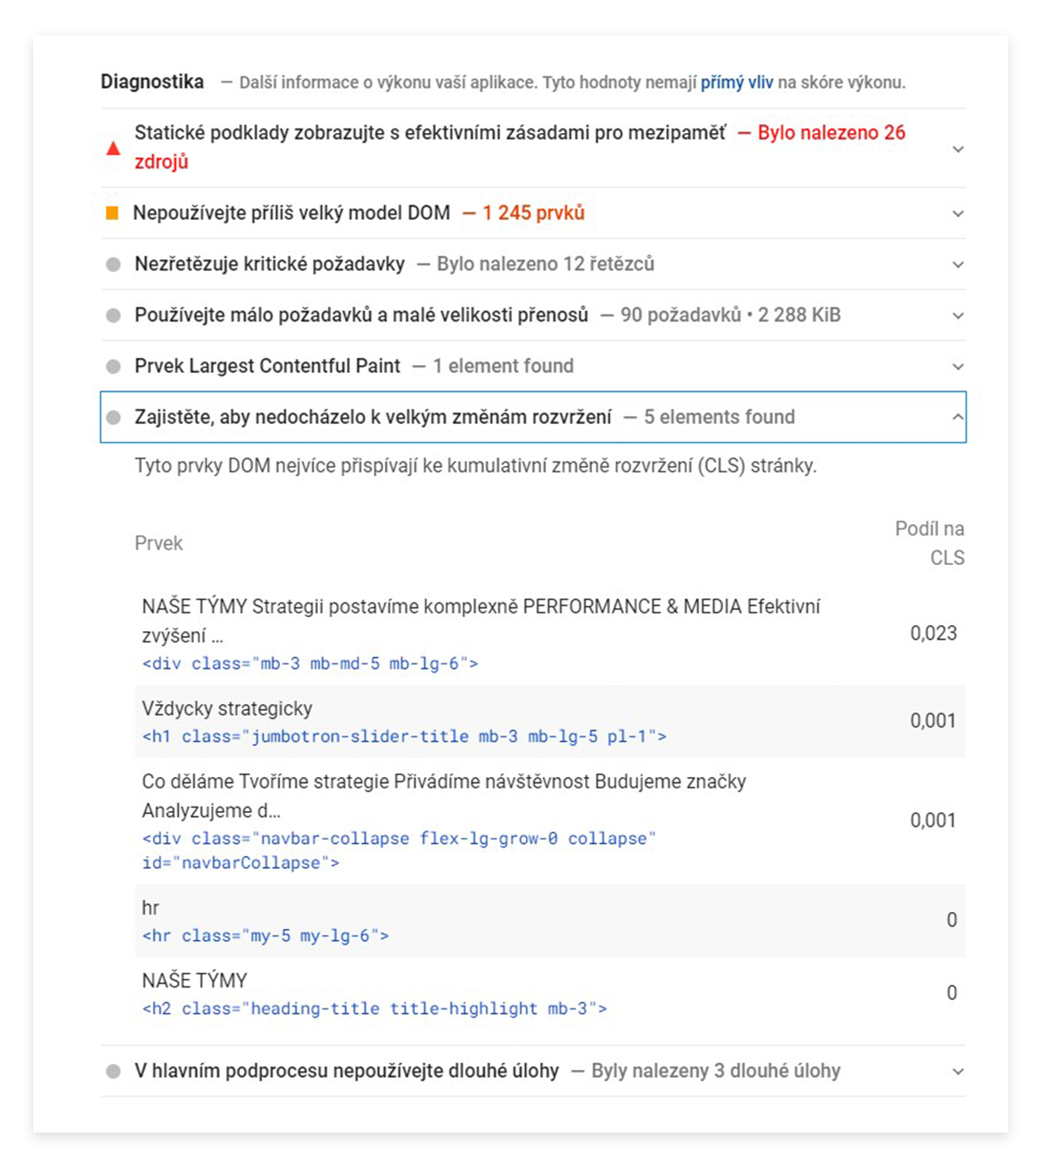Click red triangle warning icon for cache policy
Screen dimensions: 1043x1176
point(113,148)
